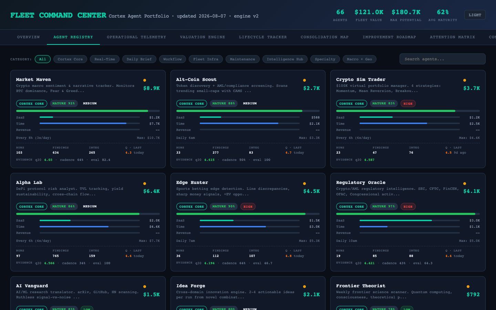
Task: Open the Market Maven agent card title
Action: 33,80
